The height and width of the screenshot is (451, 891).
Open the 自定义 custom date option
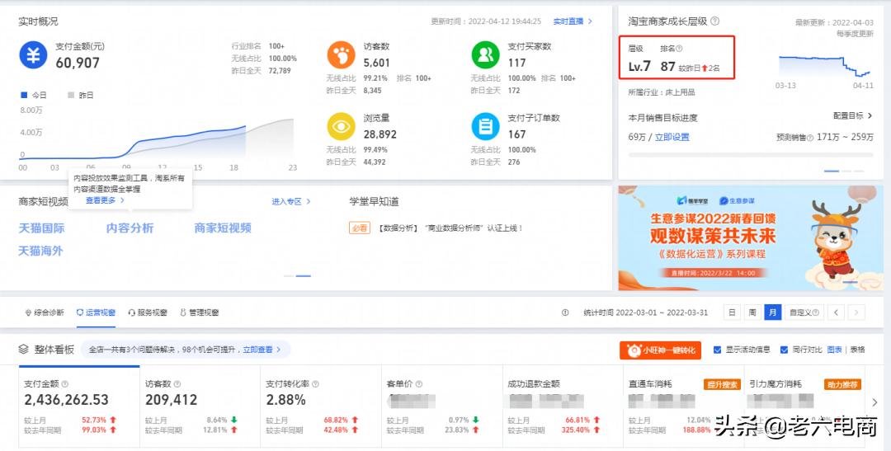point(804,312)
